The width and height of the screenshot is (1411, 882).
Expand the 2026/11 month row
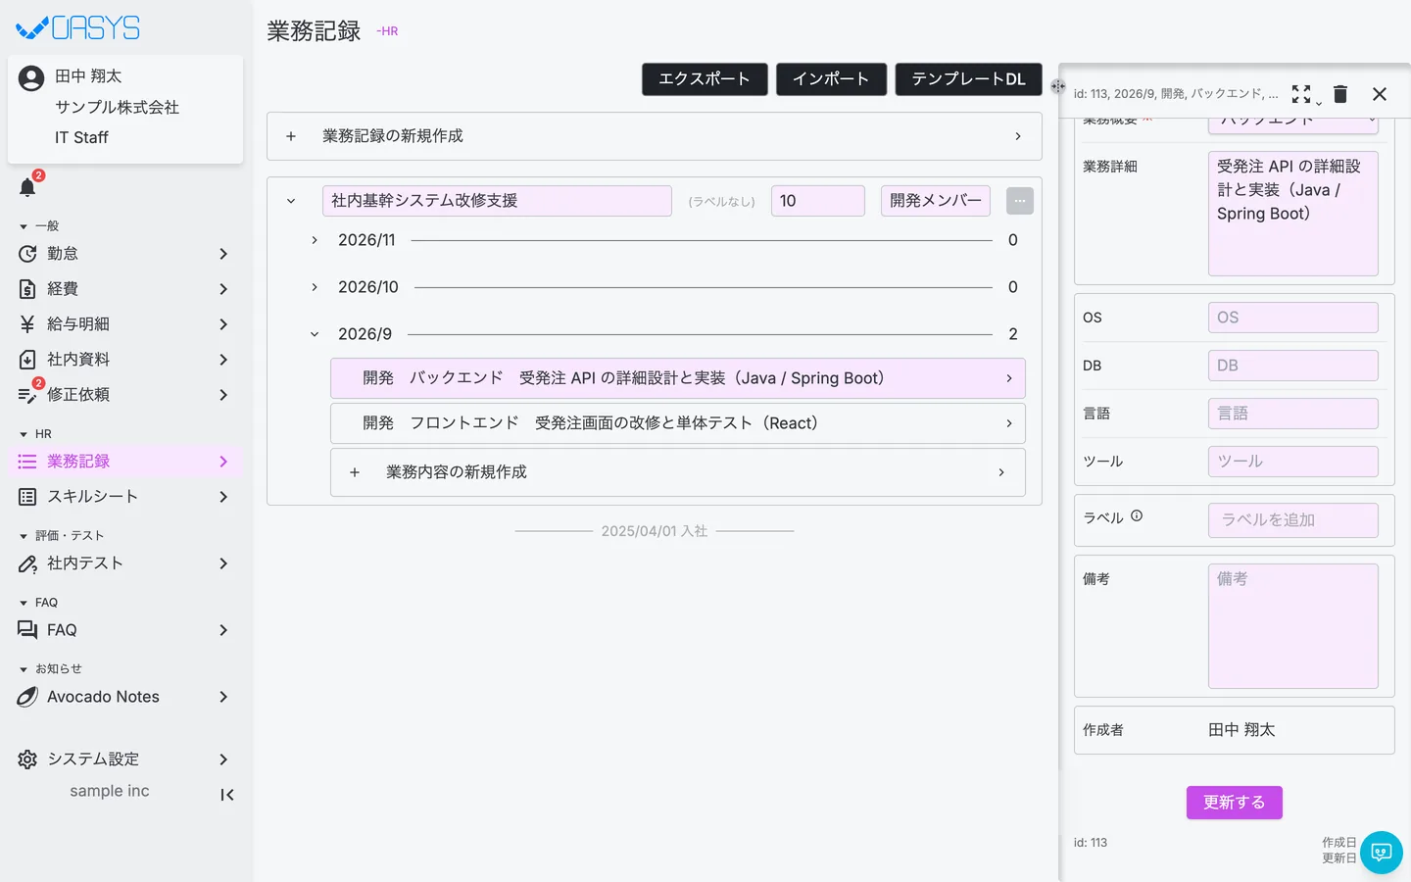(315, 240)
